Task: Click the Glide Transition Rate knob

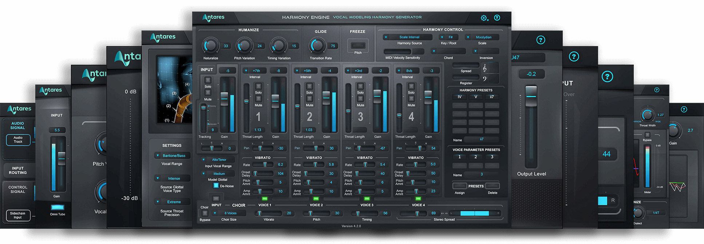Action: pyautogui.click(x=317, y=46)
